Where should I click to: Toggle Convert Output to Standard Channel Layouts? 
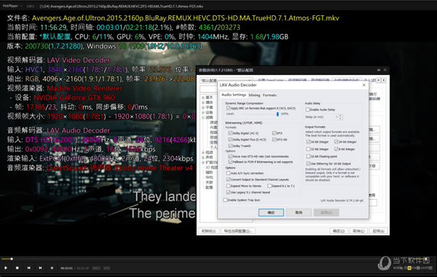[228, 179]
